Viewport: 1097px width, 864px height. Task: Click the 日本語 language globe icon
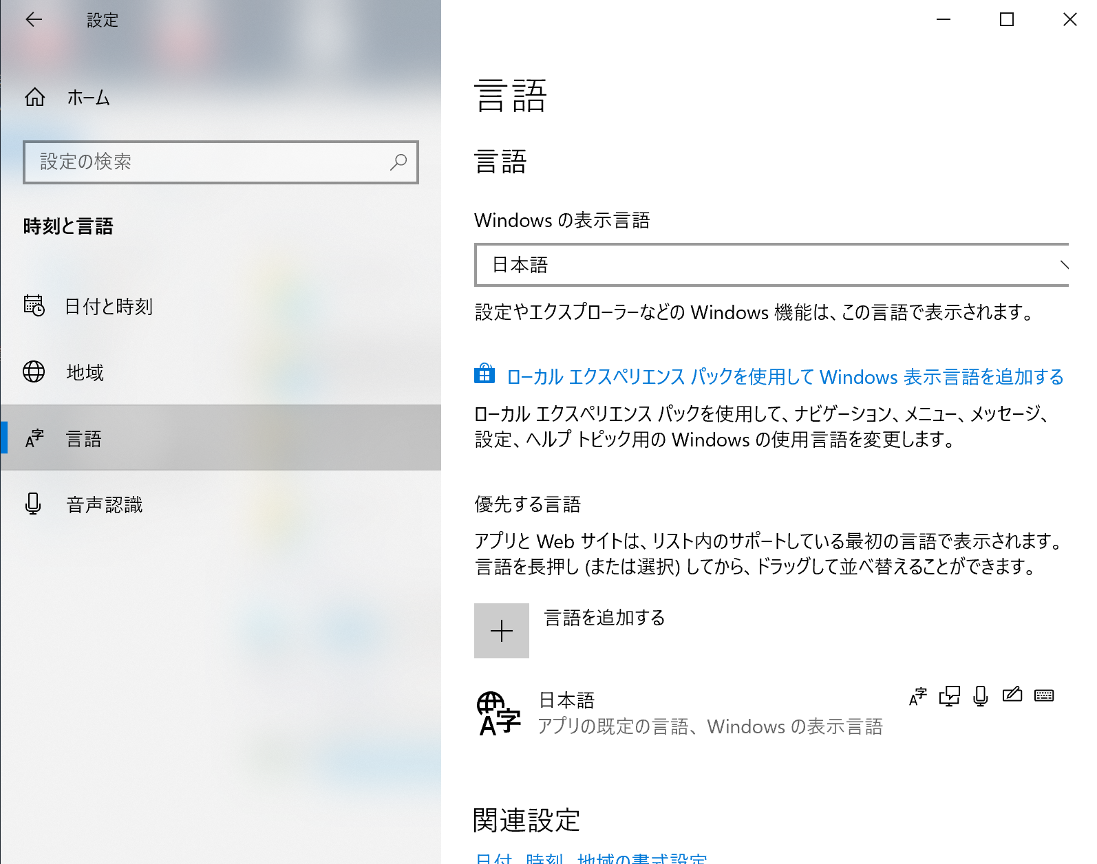pyautogui.click(x=499, y=714)
